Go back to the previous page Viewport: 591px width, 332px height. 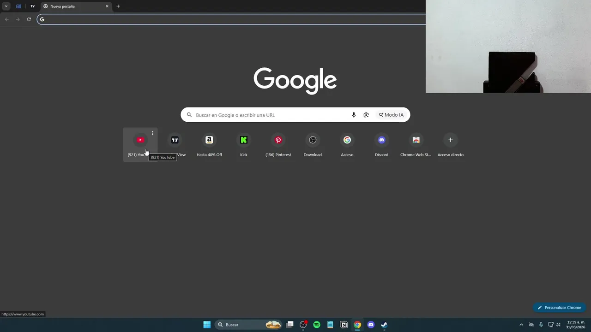tap(6, 19)
